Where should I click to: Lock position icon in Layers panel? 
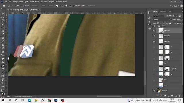164,23
